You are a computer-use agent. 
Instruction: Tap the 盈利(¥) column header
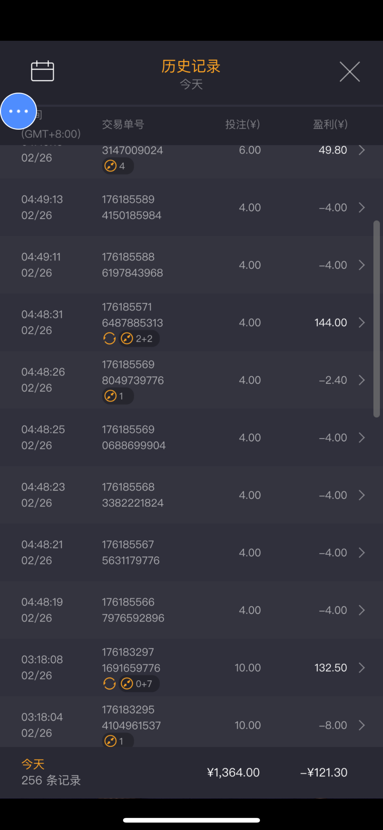pos(330,124)
